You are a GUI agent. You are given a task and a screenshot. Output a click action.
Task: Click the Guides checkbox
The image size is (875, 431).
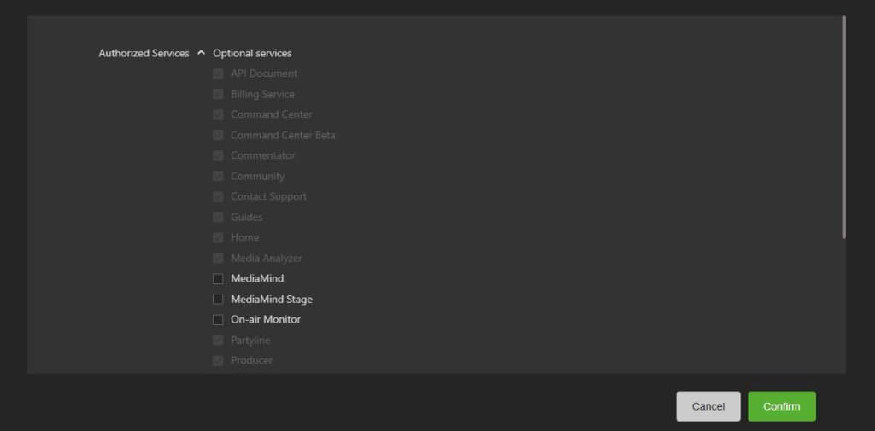(x=218, y=218)
